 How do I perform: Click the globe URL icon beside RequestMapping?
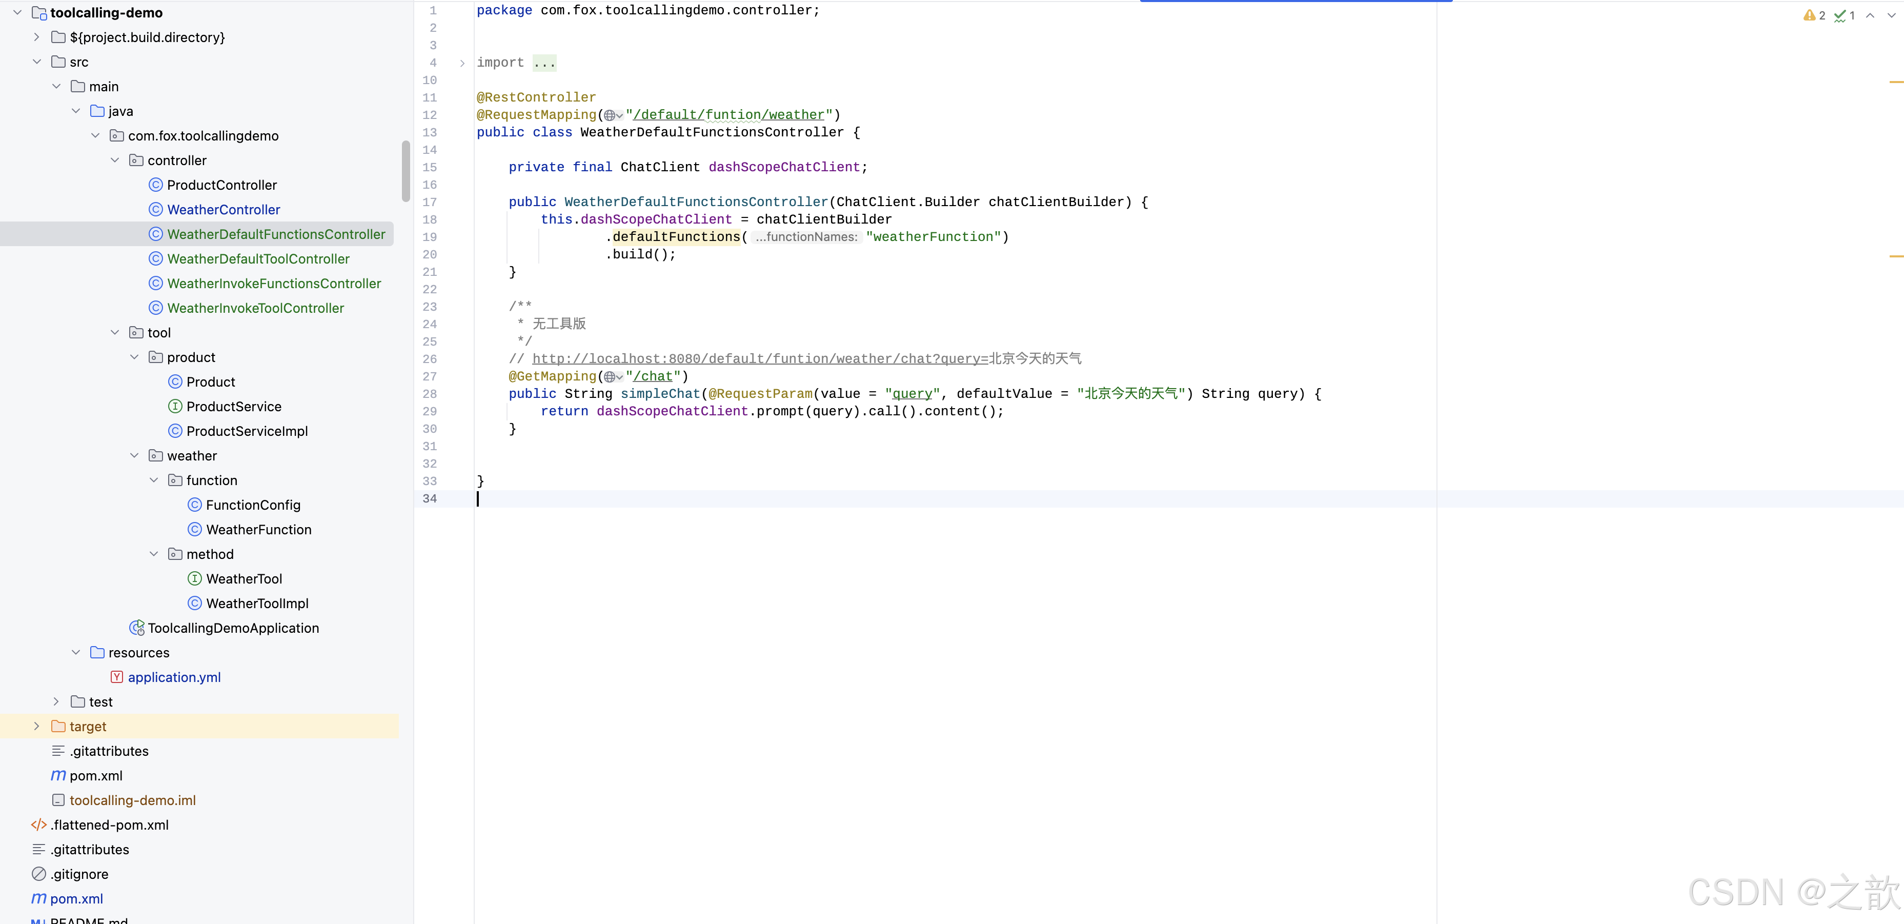[x=611, y=115]
